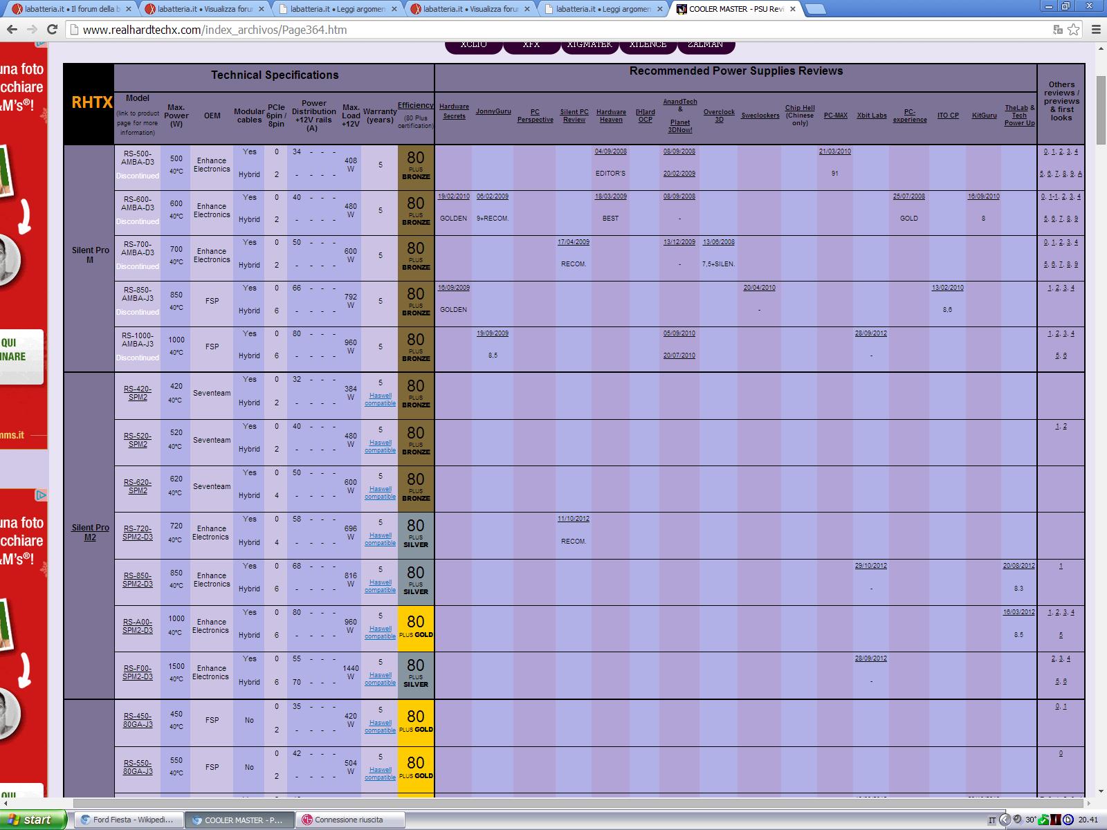
Task: Bookmark this page with the star icon
Action: pyautogui.click(x=1073, y=30)
